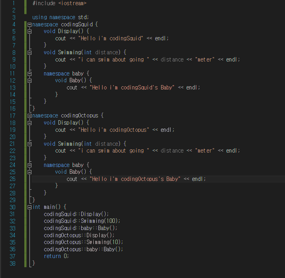Collapse the codingSquid namespace block
The width and height of the screenshot is (285, 278).
coord(29,25)
